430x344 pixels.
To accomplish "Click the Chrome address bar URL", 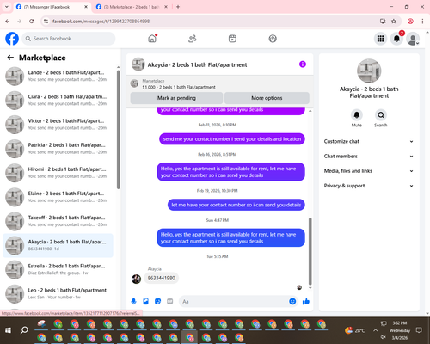I will pyautogui.click(x=101, y=21).
